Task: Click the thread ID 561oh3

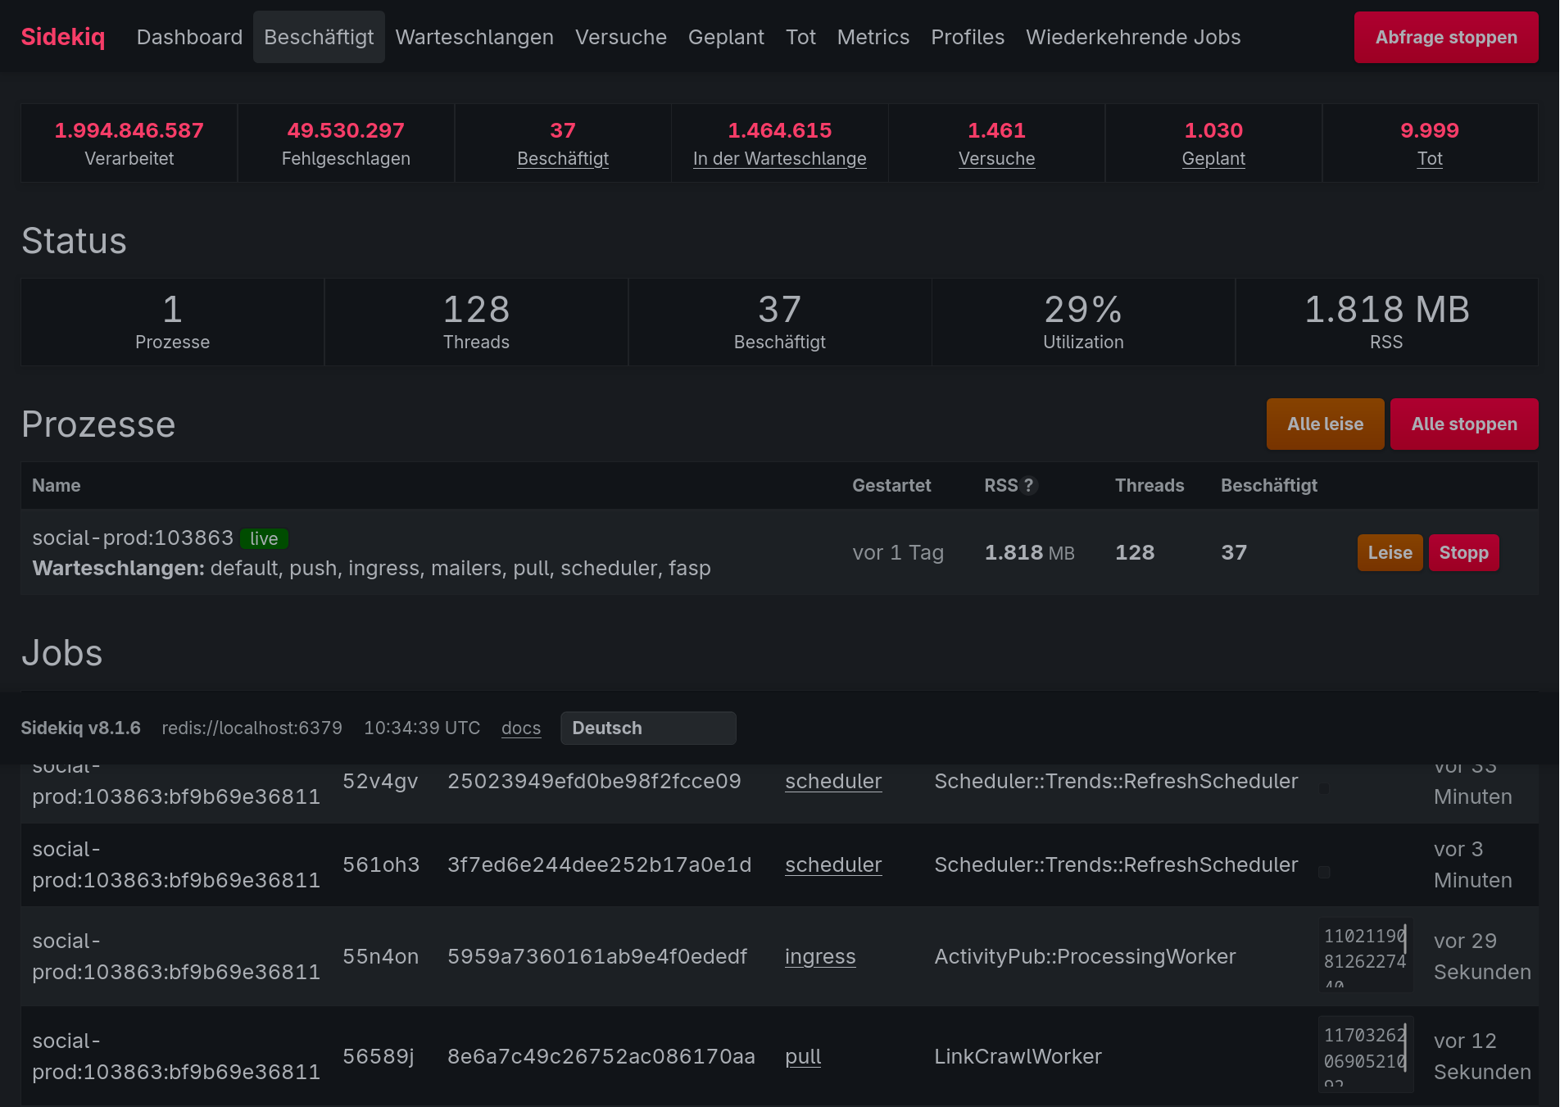Action: pos(381,864)
